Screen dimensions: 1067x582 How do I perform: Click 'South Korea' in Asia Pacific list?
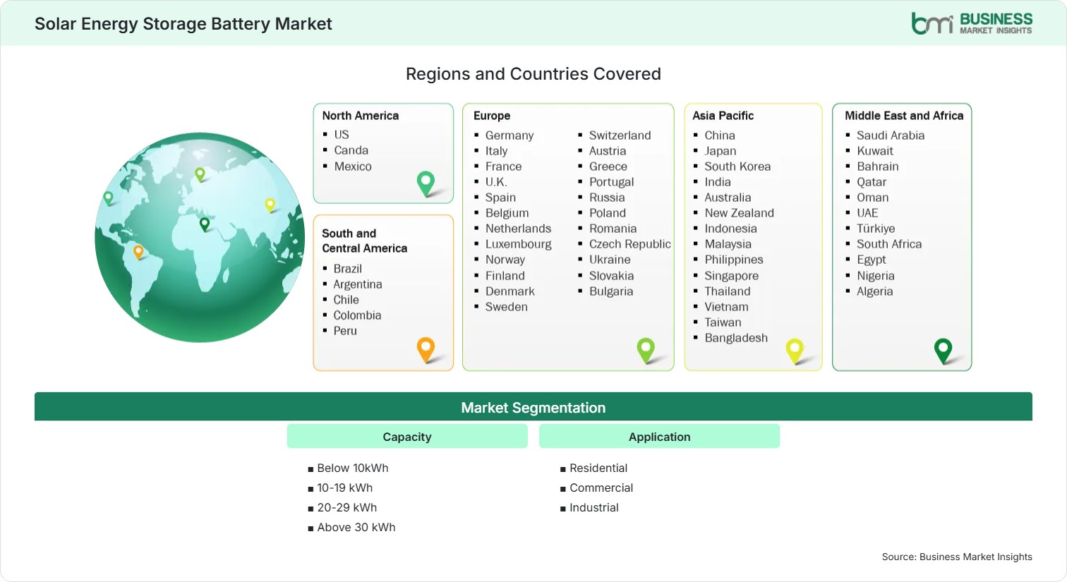pyautogui.click(x=737, y=166)
